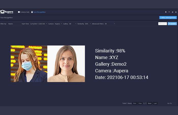Click the masked woman capture thumbnail

click(x=29, y=64)
